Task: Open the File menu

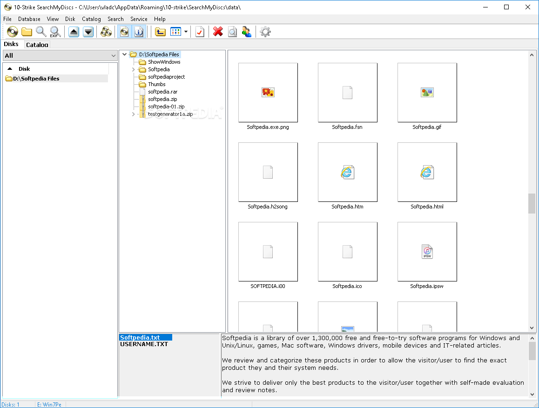Action: click(x=7, y=19)
